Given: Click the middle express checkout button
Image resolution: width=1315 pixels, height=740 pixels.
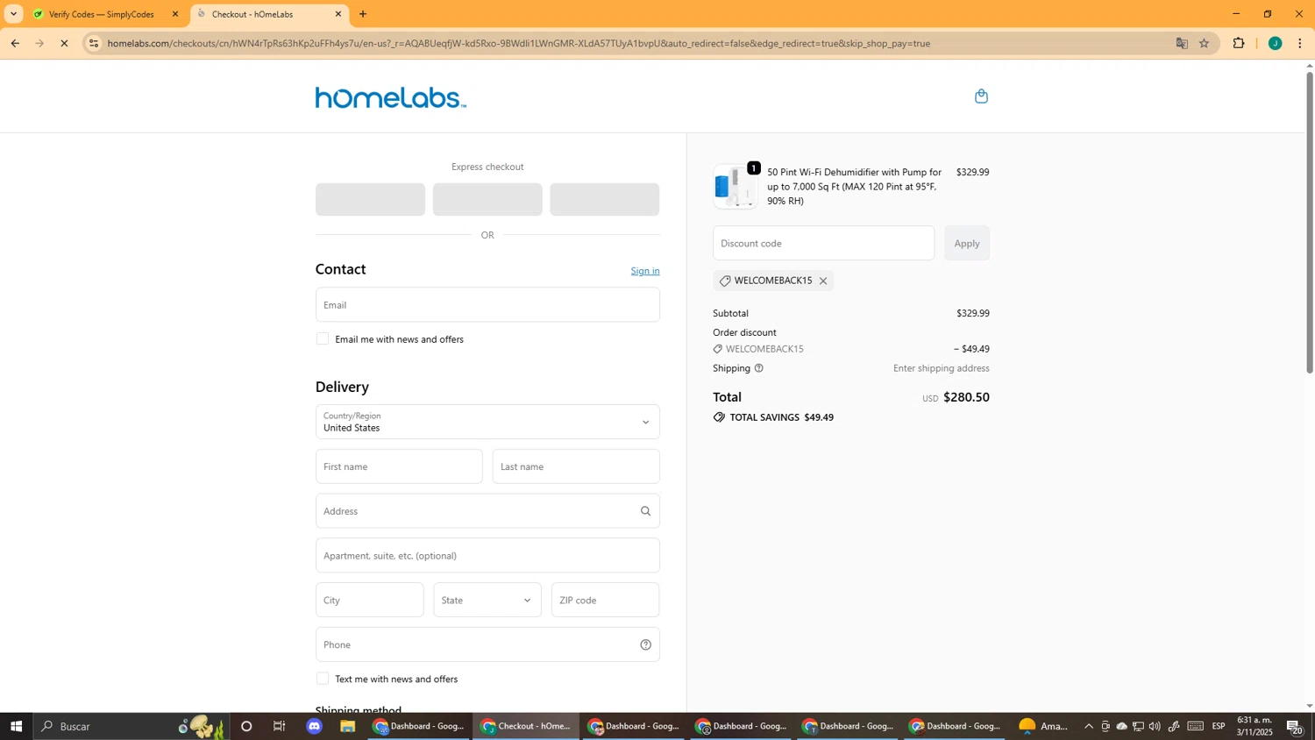Looking at the screenshot, I should pyautogui.click(x=487, y=200).
